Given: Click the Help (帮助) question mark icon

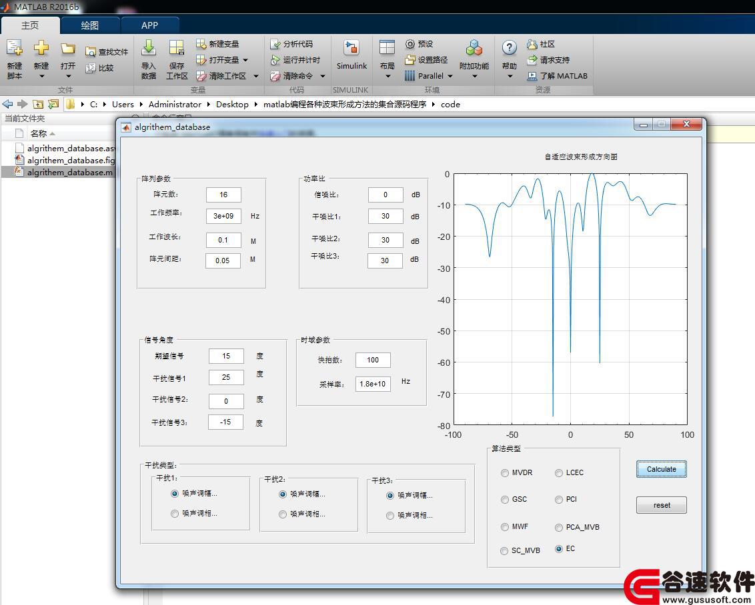Looking at the screenshot, I should coord(509,47).
